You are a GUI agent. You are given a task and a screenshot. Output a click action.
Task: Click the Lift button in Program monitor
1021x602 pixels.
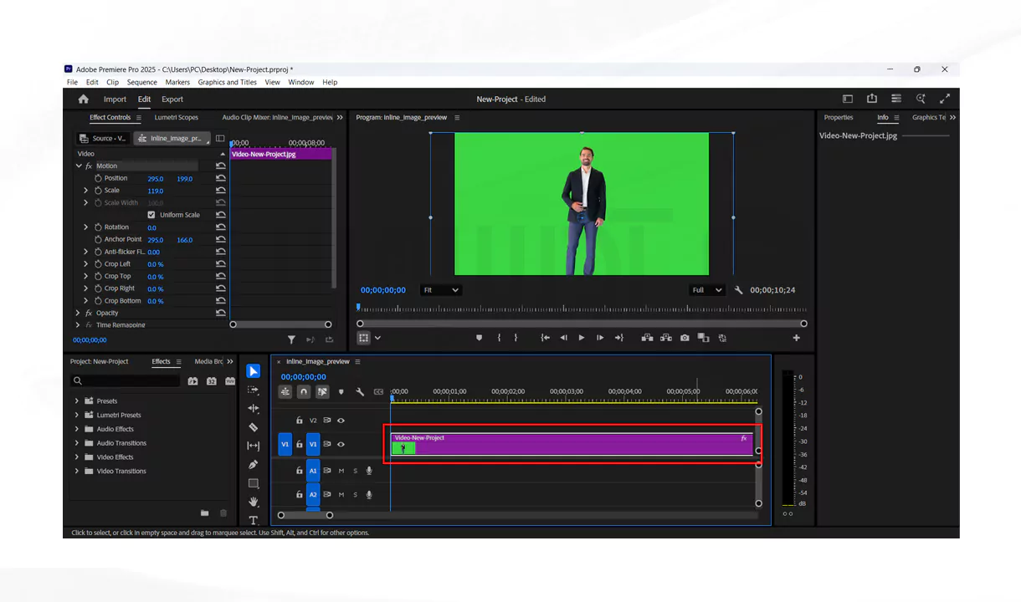(647, 338)
